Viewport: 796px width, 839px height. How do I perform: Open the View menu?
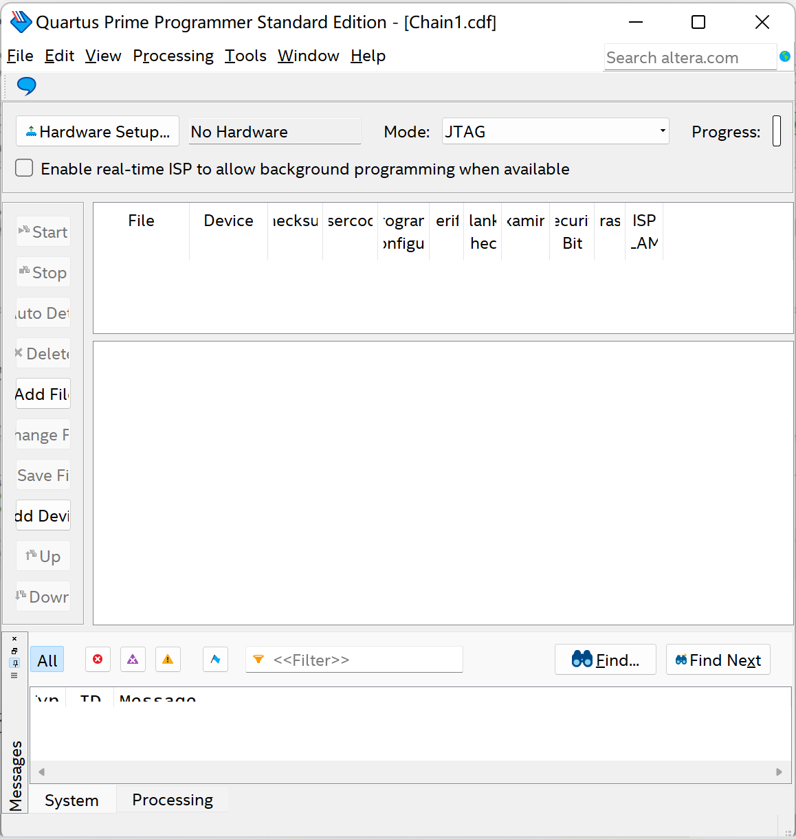tap(103, 56)
